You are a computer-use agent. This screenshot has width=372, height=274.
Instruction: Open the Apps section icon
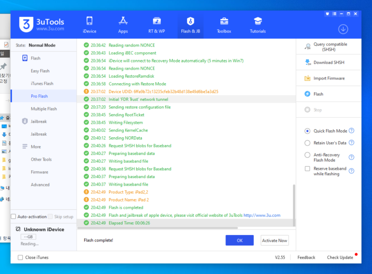pos(123,21)
